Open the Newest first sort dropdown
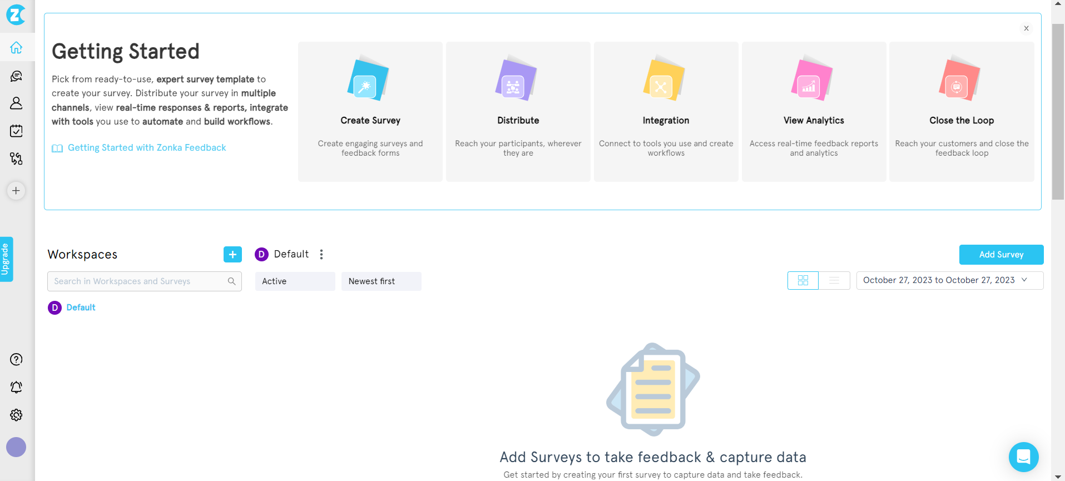The width and height of the screenshot is (1065, 481). pyautogui.click(x=381, y=281)
